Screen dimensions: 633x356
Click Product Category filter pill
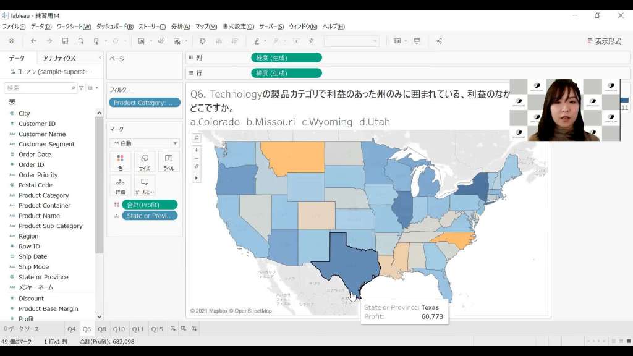pyautogui.click(x=145, y=103)
